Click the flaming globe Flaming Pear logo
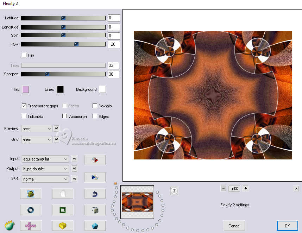 click(x=10, y=225)
